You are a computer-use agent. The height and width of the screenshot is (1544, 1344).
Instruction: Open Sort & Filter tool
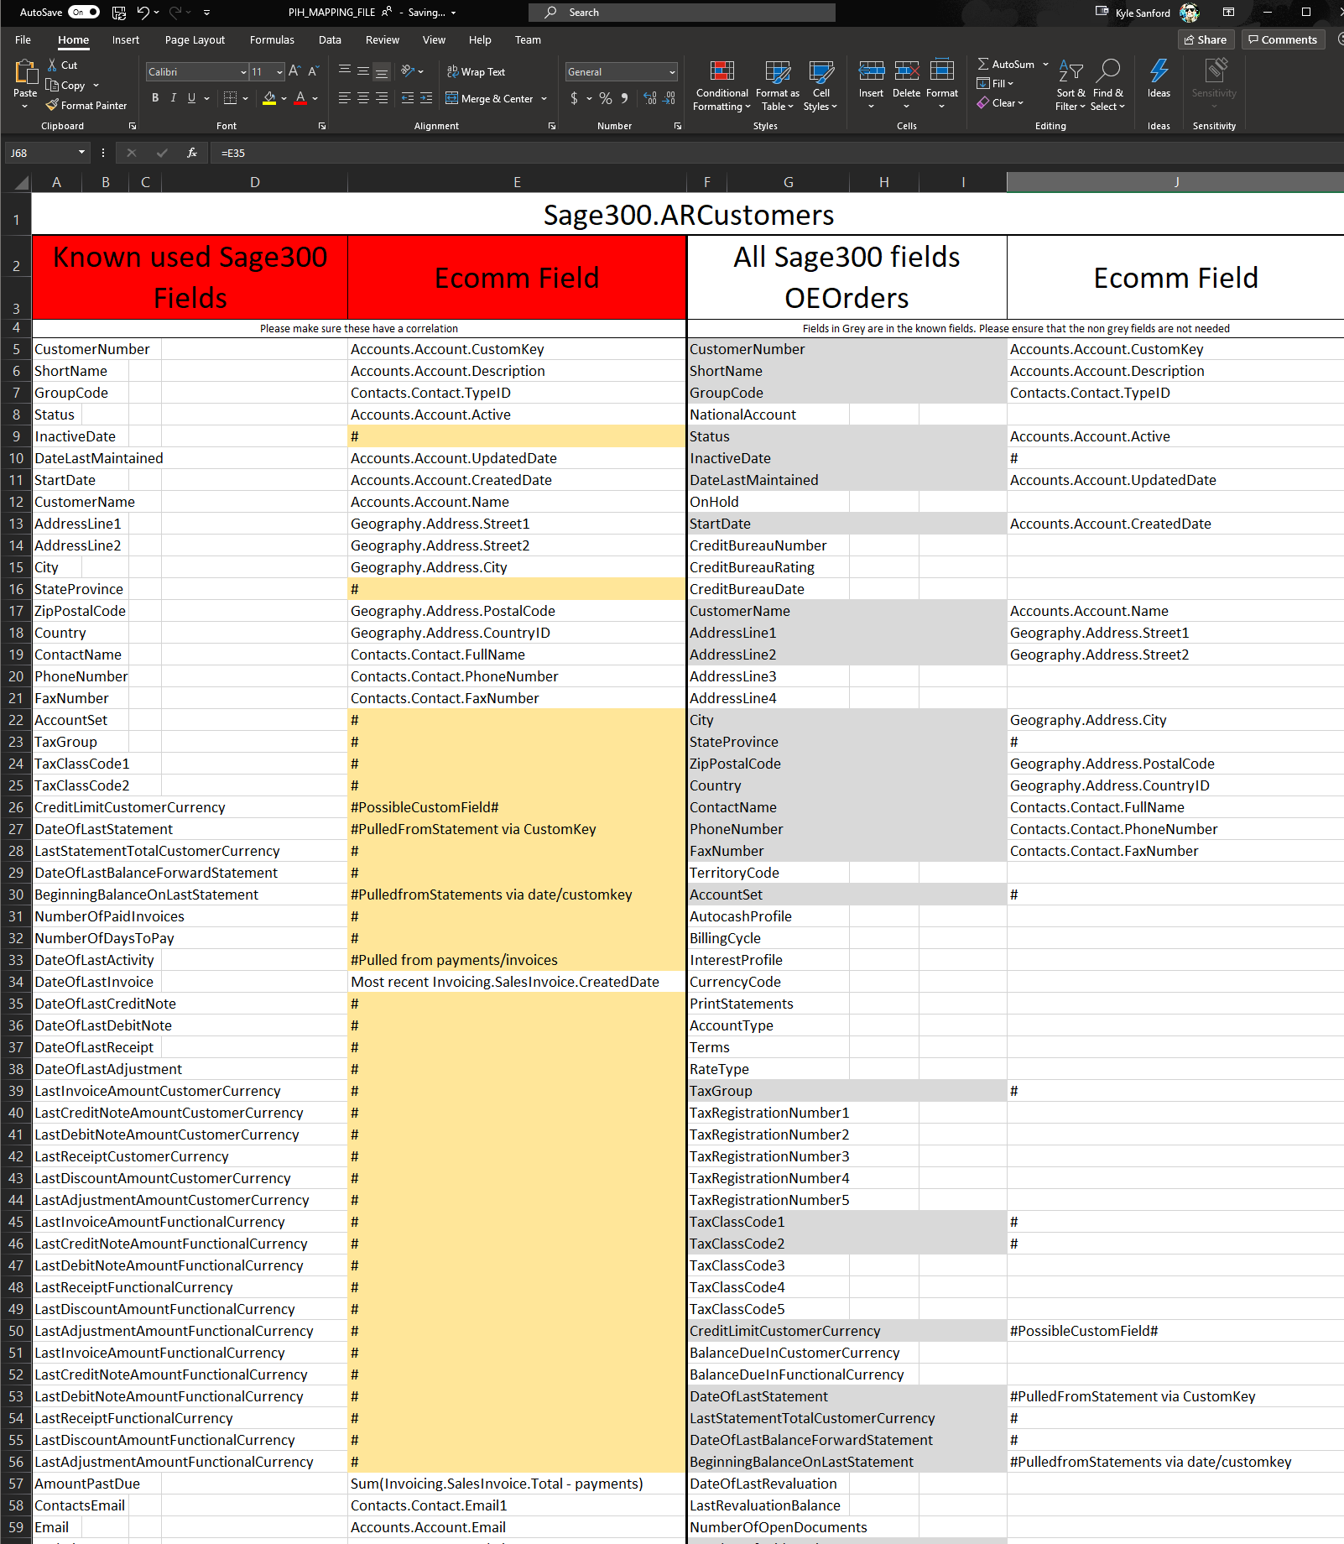[x=1071, y=86]
